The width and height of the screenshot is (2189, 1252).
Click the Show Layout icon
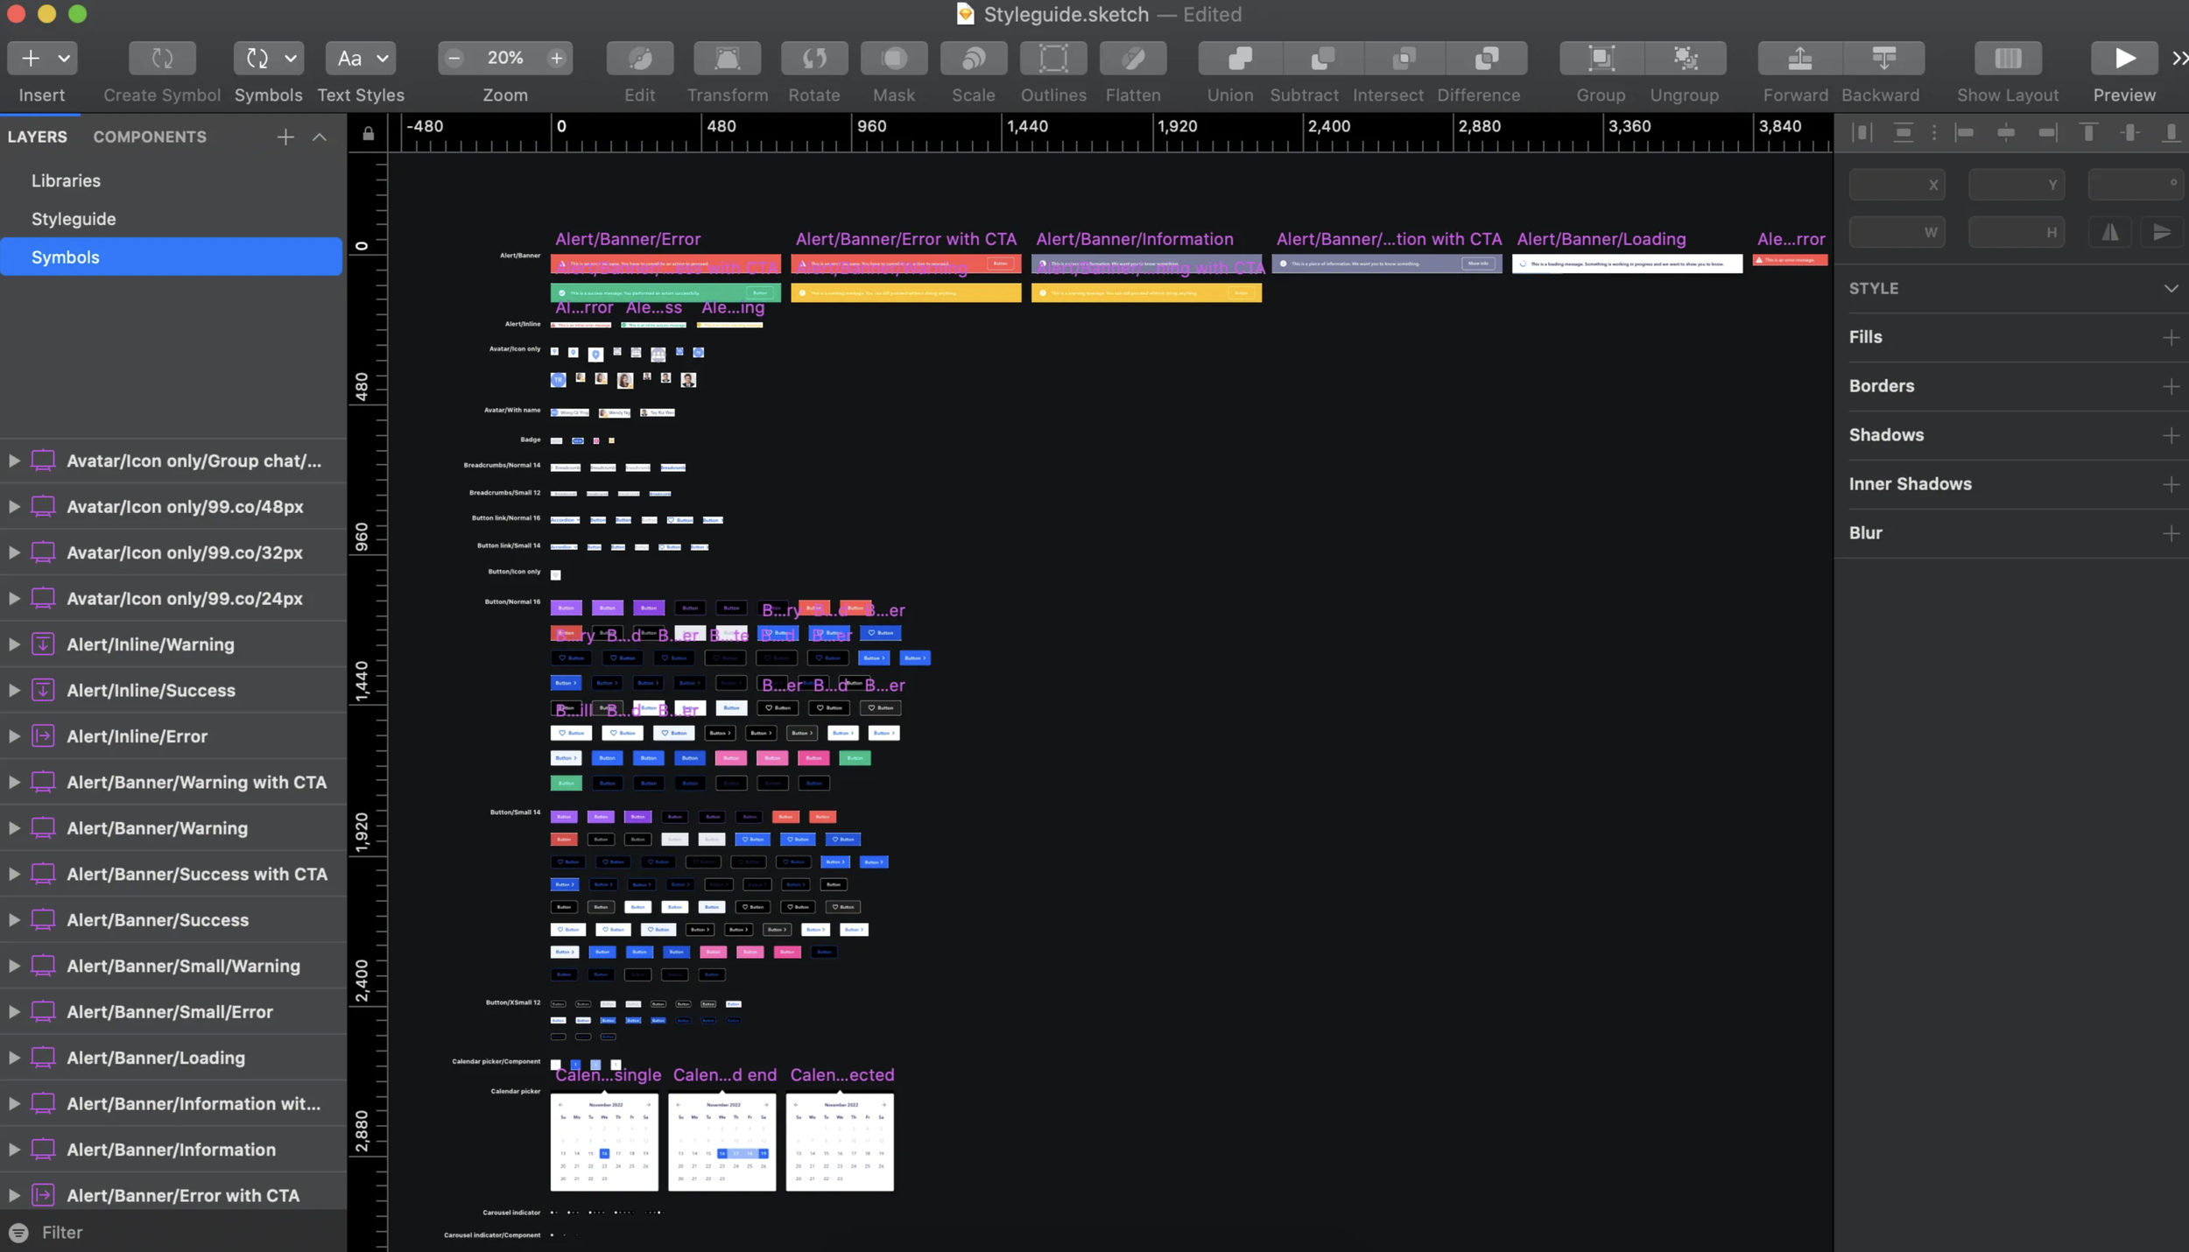pos(2007,59)
